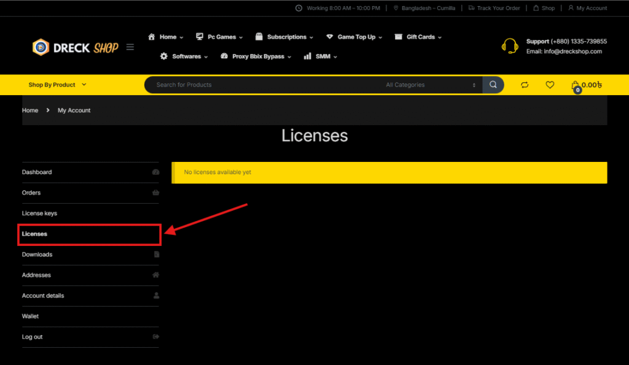Expand the Softwares menu
Viewport: 629px width, 365px height.
point(206,57)
